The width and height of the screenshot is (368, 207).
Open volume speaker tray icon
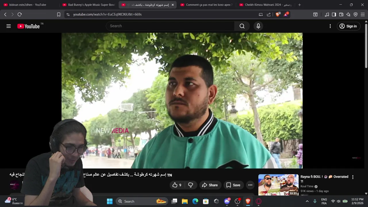pos(338,201)
